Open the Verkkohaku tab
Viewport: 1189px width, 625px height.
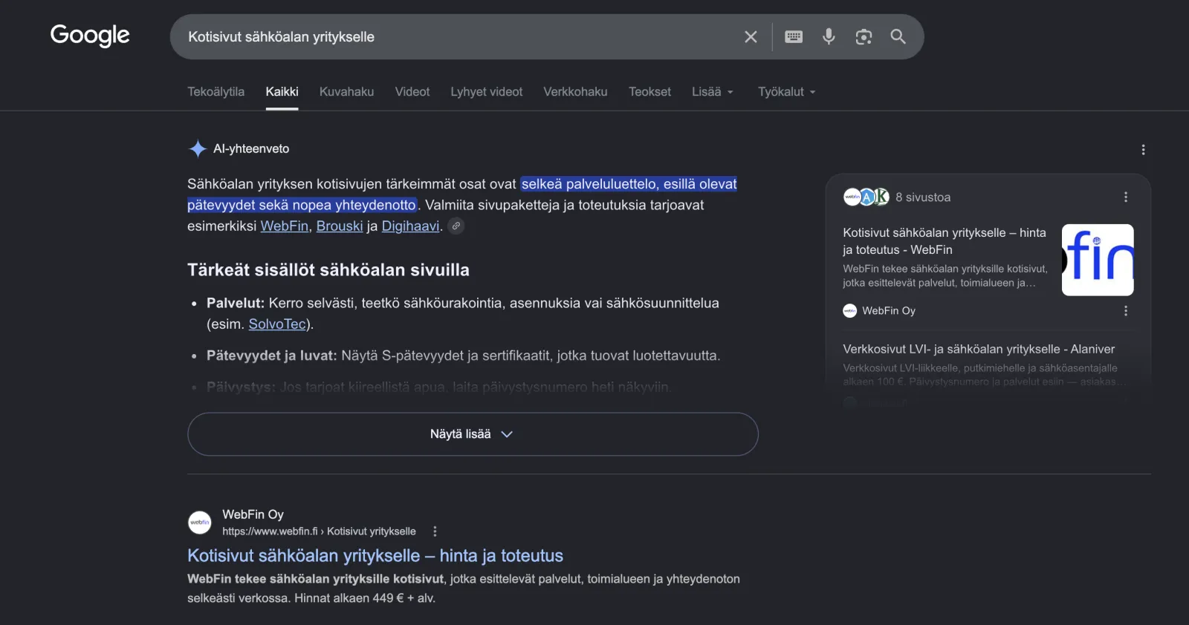(575, 91)
